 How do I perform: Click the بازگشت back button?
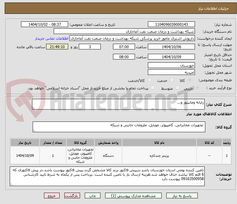72,196
